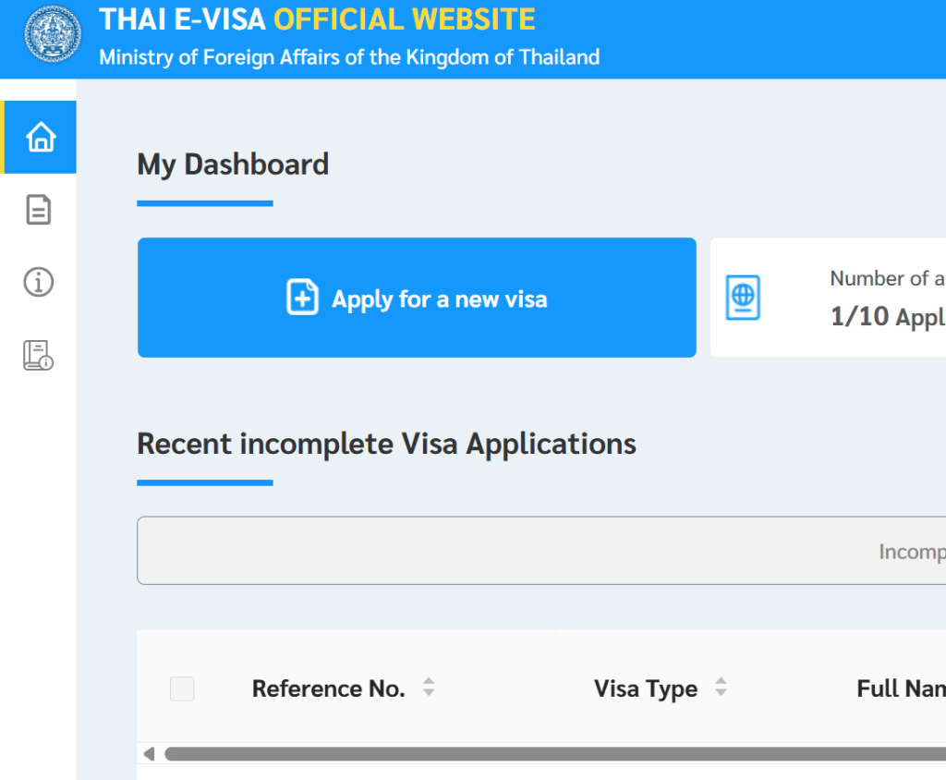Open the user manual book sidebar icon
The image size is (946, 780).
38,355
